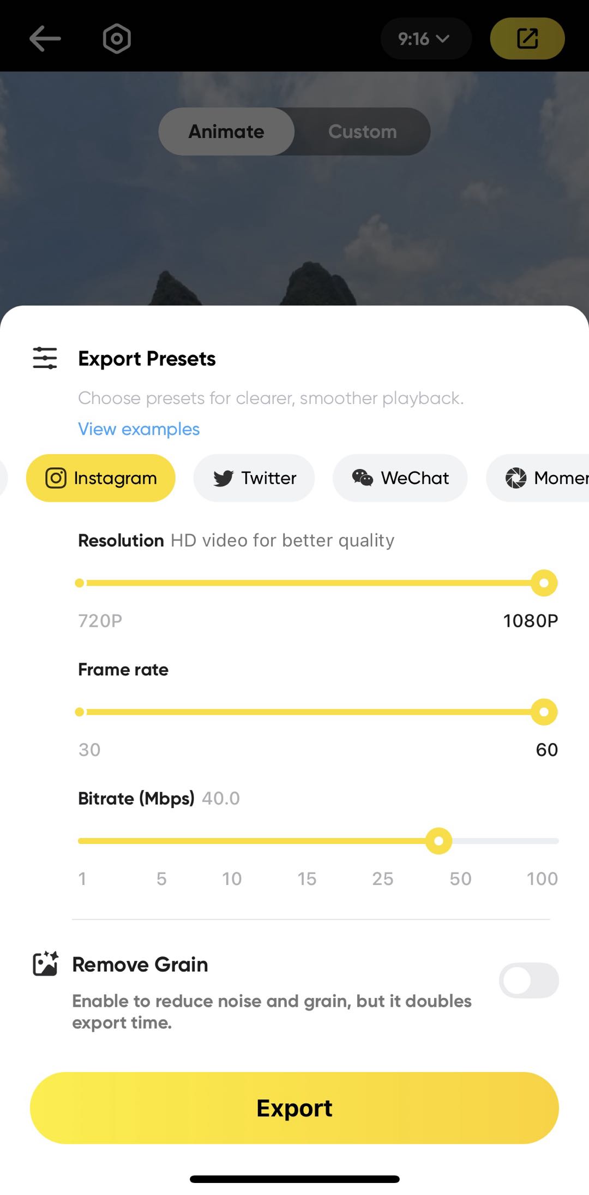The height and width of the screenshot is (1195, 589).
Task: Choose the Twitter preset
Action: pyautogui.click(x=254, y=478)
